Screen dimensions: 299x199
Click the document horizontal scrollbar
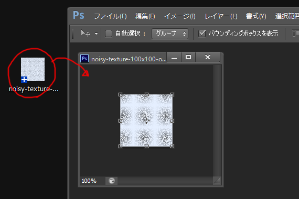click(165, 181)
